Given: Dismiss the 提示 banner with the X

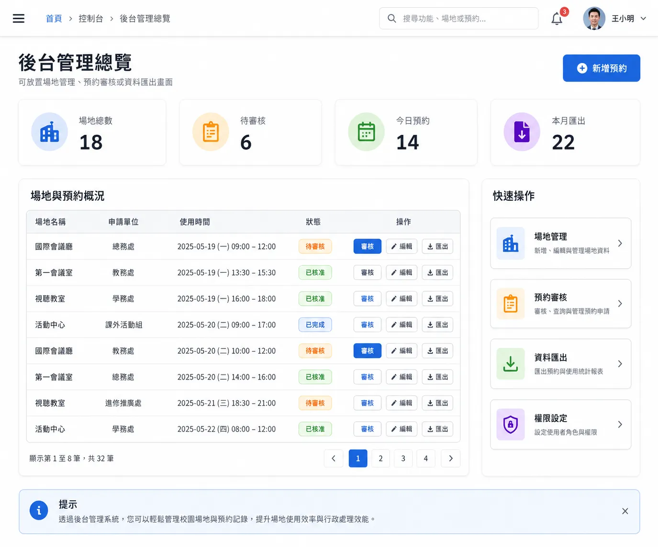Looking at the screenshot, I should tap(625, 511).
